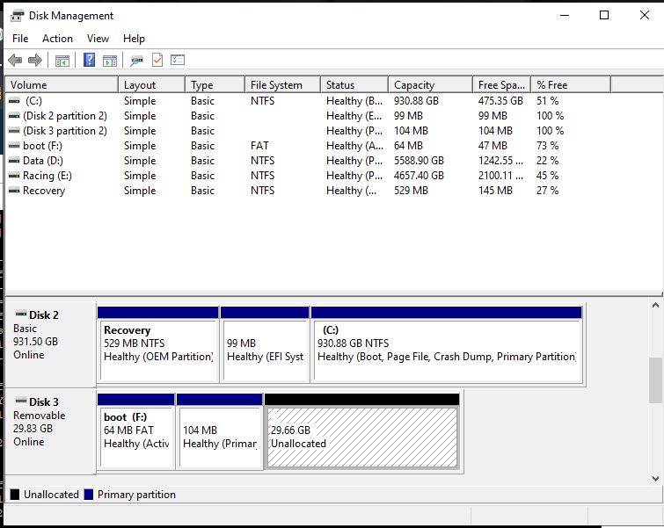Click the FAT file system cell

pos(259,146)
